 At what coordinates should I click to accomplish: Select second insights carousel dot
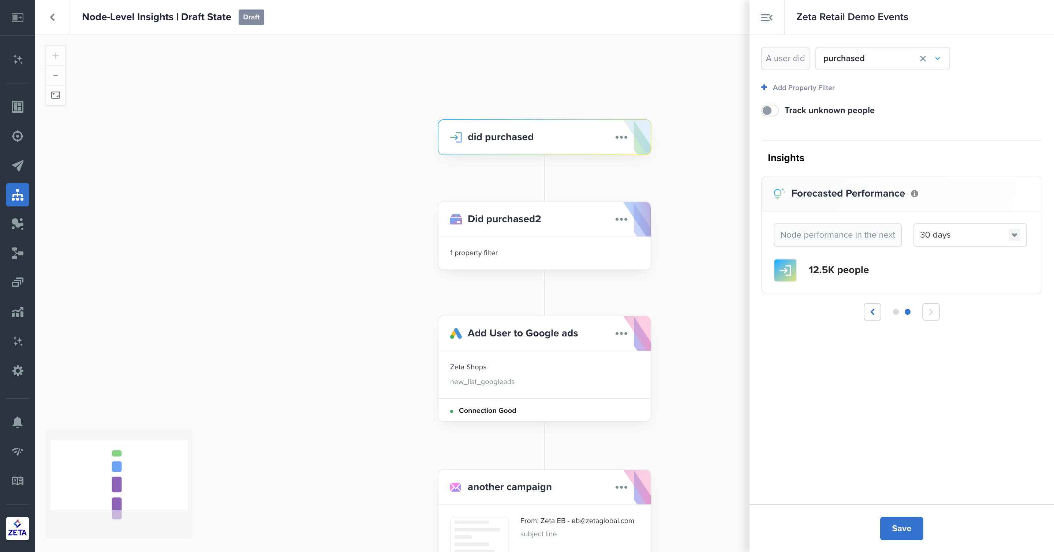click(908, 312)
